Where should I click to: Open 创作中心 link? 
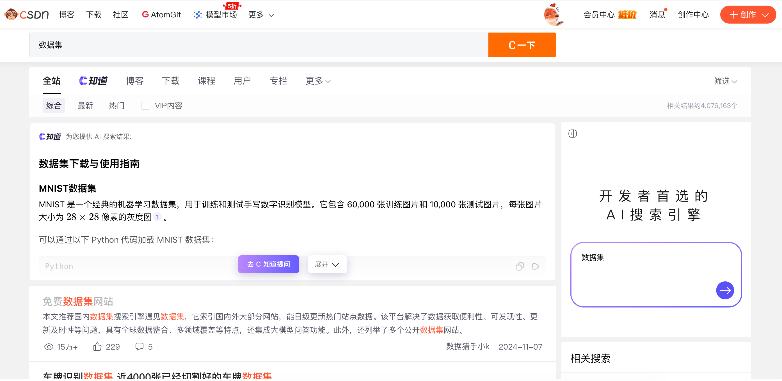tap(693, 15)
